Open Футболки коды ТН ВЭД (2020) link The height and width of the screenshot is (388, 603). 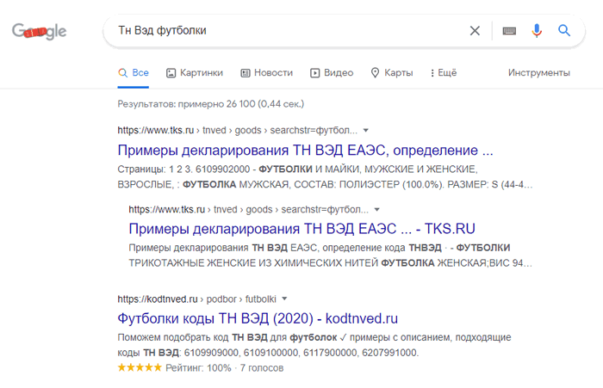point(257,317)
